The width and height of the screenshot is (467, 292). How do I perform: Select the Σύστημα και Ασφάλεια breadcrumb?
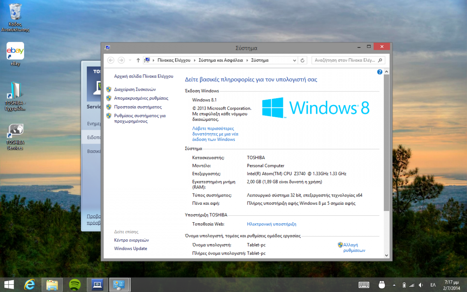(x=221, y=60)
